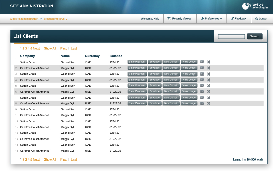Click Envelope button for row 2
The width and height of the screenshot is (273, 171).
point(155,68)
